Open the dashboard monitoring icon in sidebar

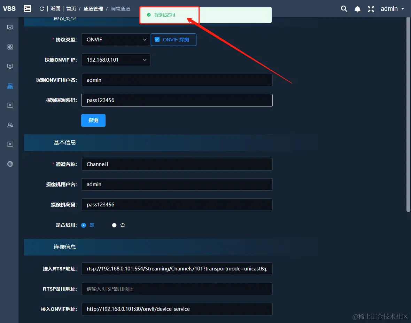coord(9,27)
